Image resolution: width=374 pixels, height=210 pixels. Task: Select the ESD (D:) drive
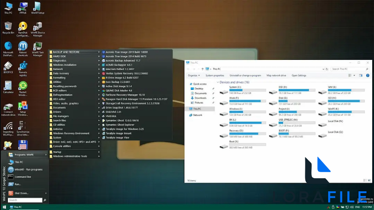click(292, 90)
